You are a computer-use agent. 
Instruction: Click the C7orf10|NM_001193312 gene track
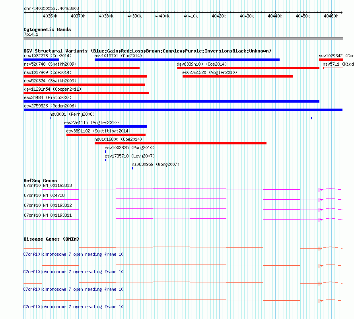pyautogui.click(x=183, y=209)
